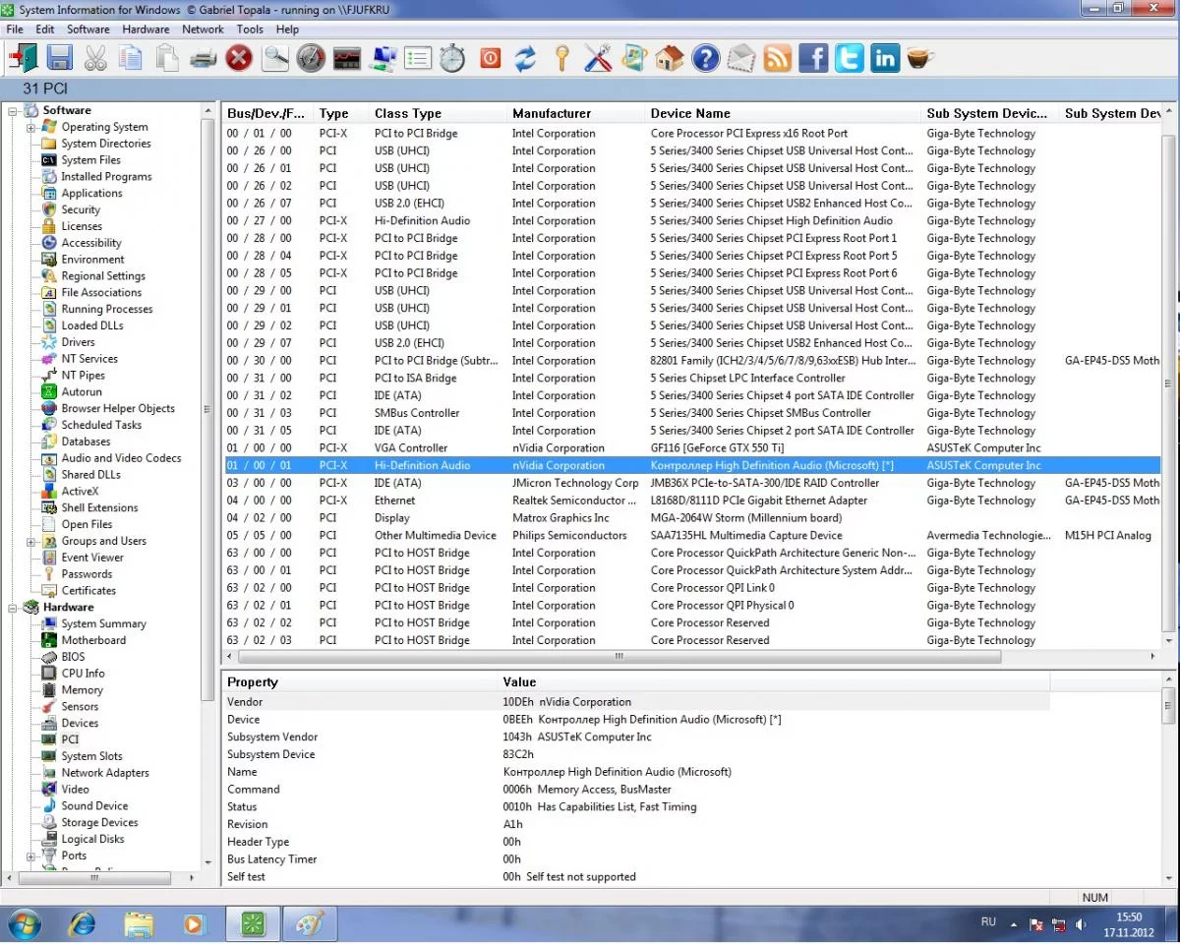Sort list by Manufacturer column header
Viewport: 1180px width, 944px height.
pyautogui.click(x=552, y=113)
